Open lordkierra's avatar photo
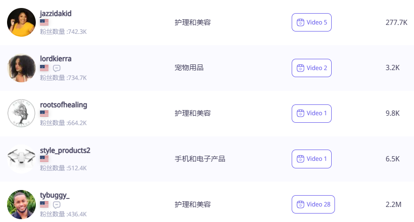This screenshot has height=222, width=414. pos(22,68)
